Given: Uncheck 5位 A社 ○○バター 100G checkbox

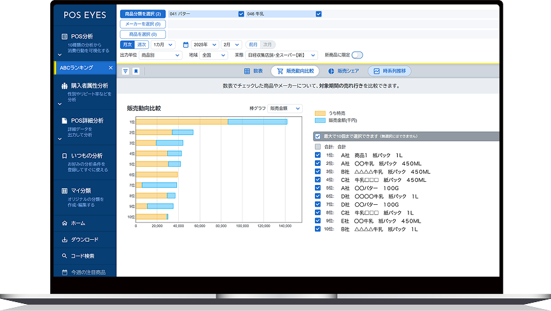Looking at the screenshot, I should pos(317,188).
